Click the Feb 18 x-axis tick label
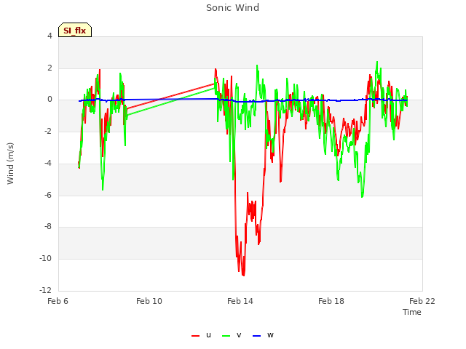 point(331,301)
